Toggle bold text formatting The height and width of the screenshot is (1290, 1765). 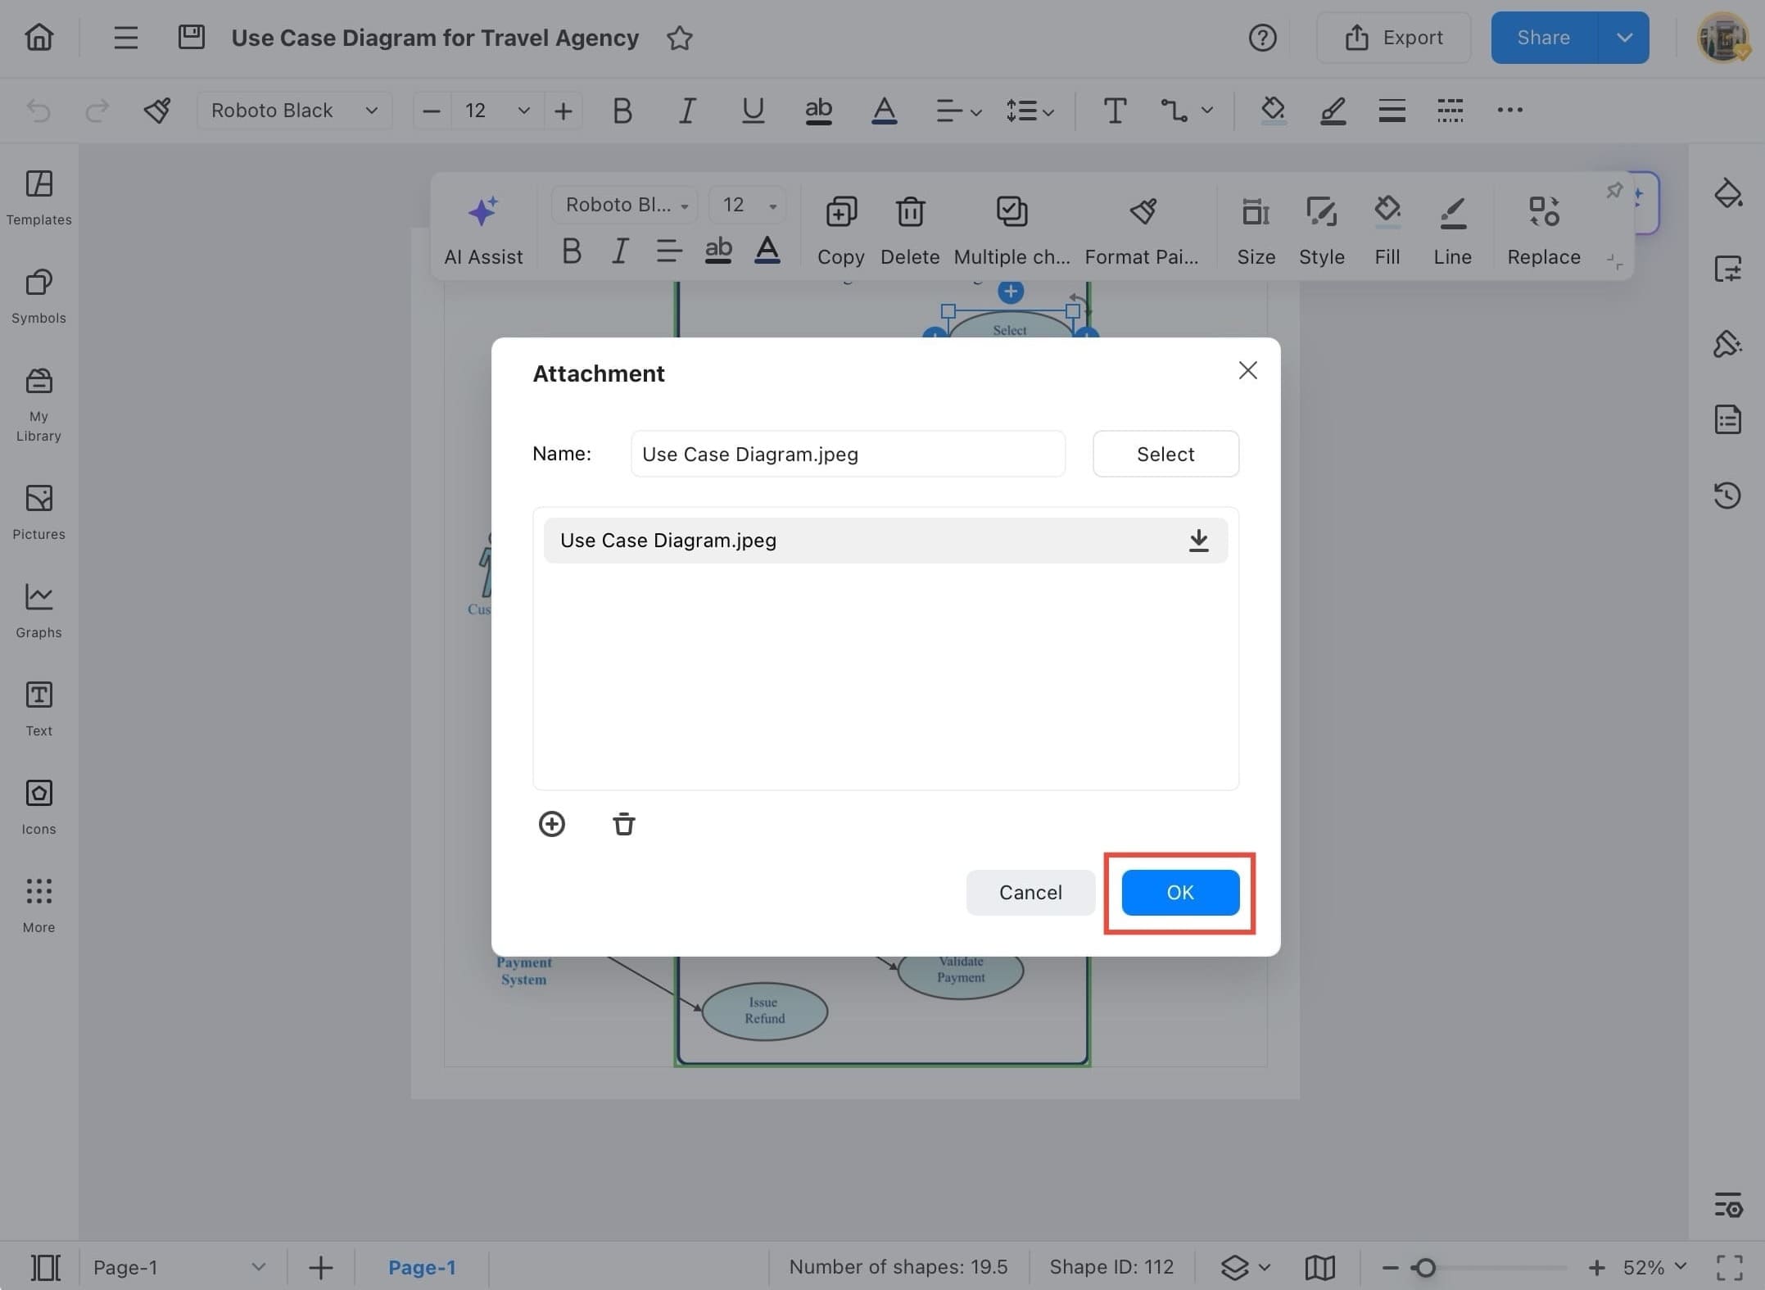tap(622, 110)
